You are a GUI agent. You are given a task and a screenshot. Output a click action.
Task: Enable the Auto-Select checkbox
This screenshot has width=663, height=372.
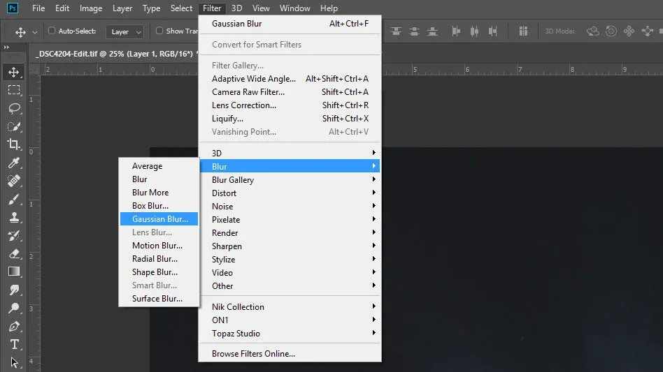[52, 31]
